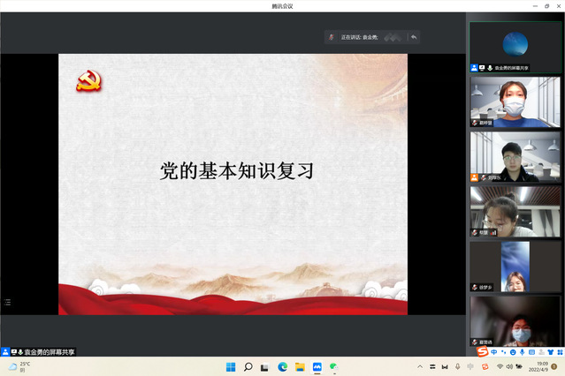Open emoji panel on Sogou bar
The height and width of the screenshot is (376, 565).
pos(513,352)
